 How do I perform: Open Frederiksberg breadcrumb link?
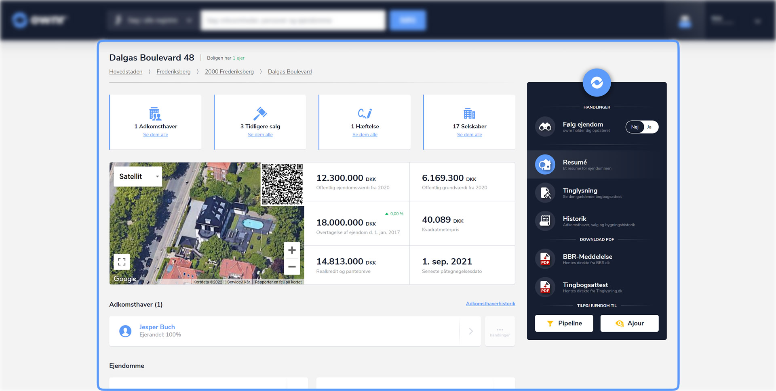tap(173, 72)
